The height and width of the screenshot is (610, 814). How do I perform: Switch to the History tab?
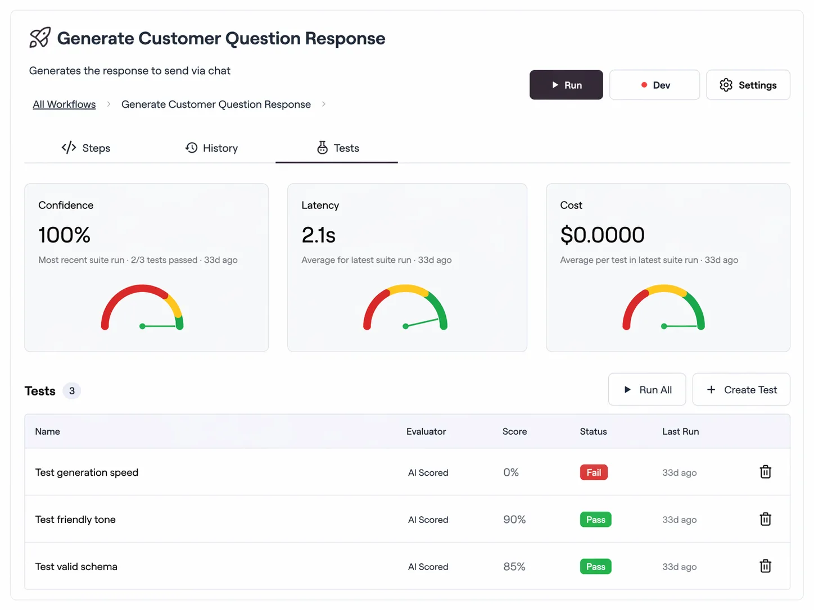click(220, 148)
